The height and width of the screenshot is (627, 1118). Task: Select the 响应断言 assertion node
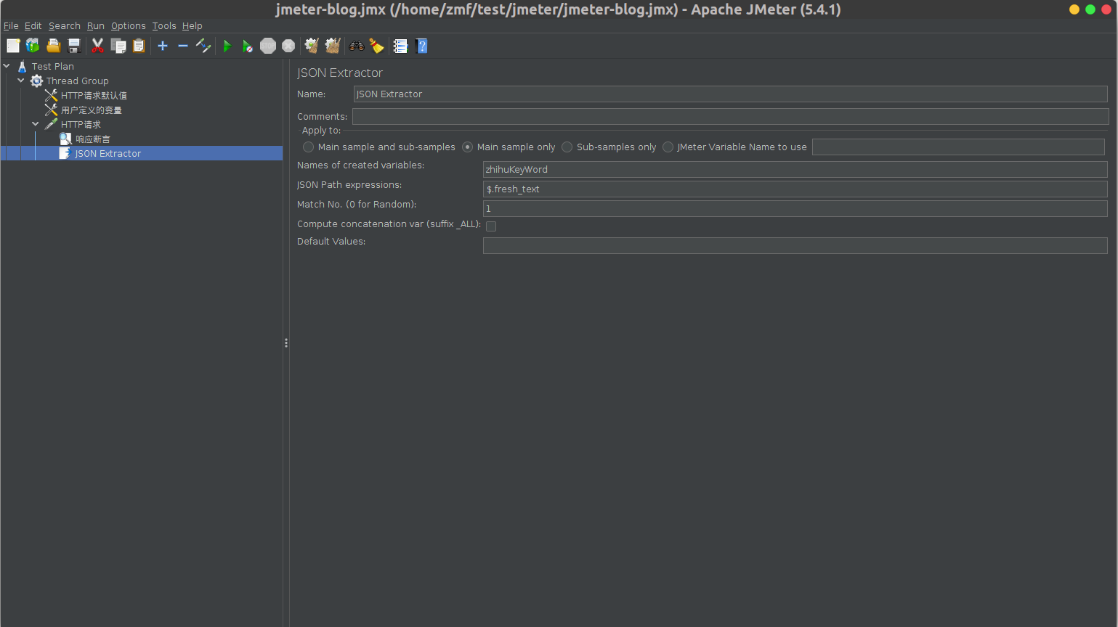[92, 139]
